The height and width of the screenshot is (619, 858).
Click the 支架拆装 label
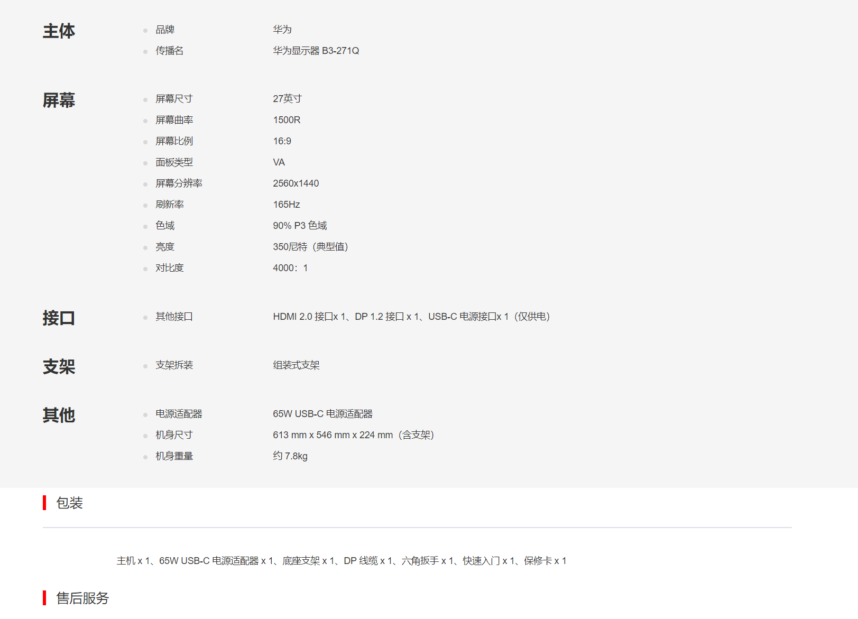pyautogui.click(x=174, y=365)
